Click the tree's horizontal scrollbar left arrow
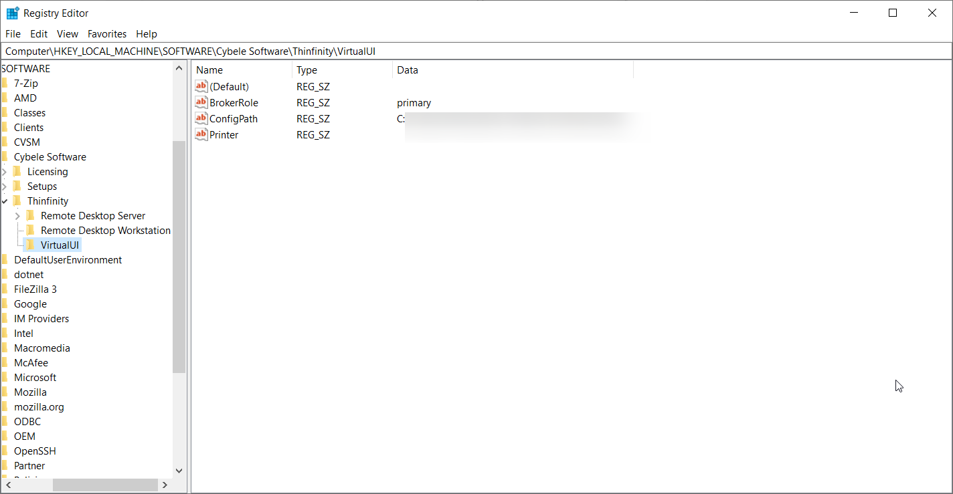Image resolution: width=953 pixels, height=494 pixels. [x=7, y=485]
